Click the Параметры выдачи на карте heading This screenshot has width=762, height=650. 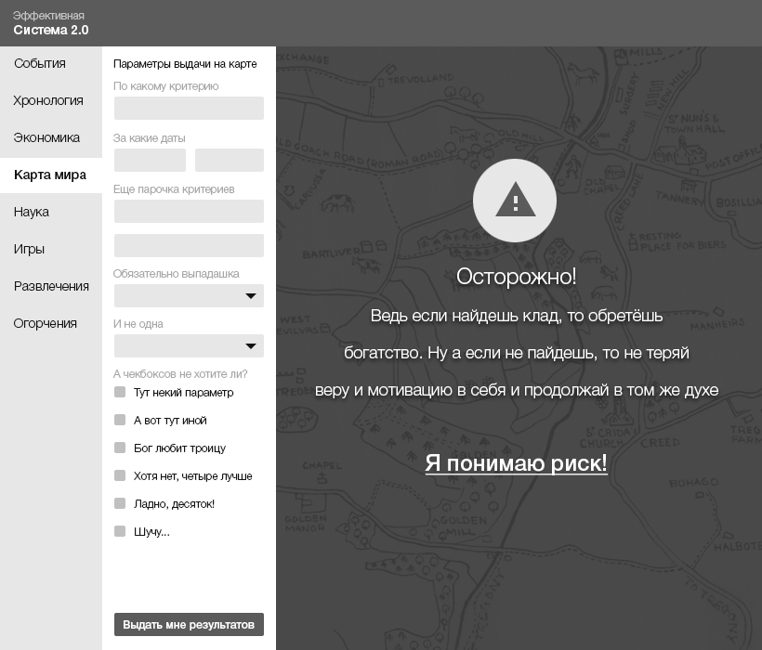[x=185, y=64]
